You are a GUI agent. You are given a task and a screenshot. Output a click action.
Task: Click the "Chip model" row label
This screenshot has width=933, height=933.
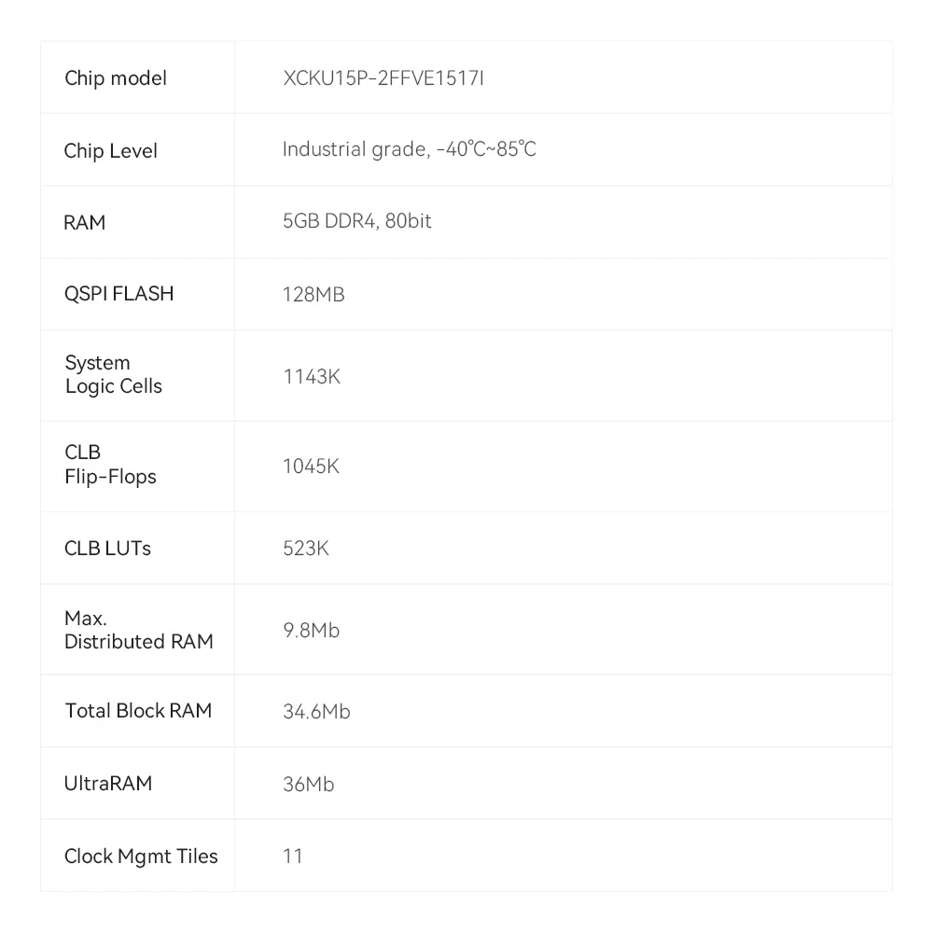tap(116, 78)
